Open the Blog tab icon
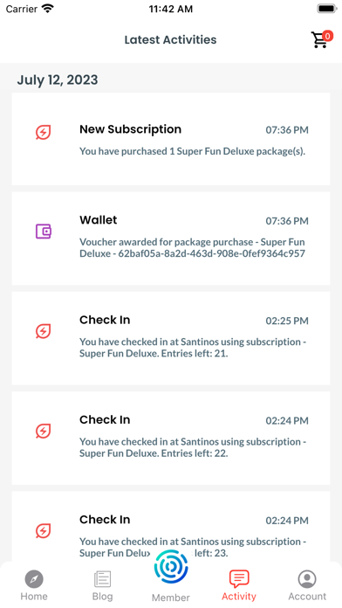This screenshot has height=608, width=342. [102, 579]
